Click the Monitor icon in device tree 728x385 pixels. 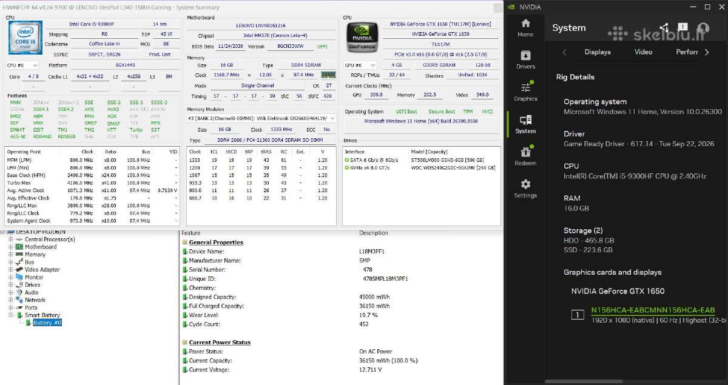pos(19,277)
